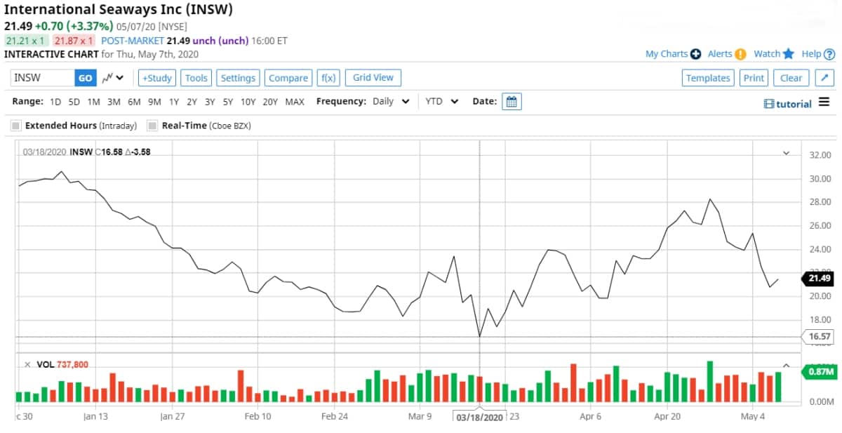Screen dimensions: 842x433
Task: Click the VOL 737,800 label
Action: click(62, 364)
